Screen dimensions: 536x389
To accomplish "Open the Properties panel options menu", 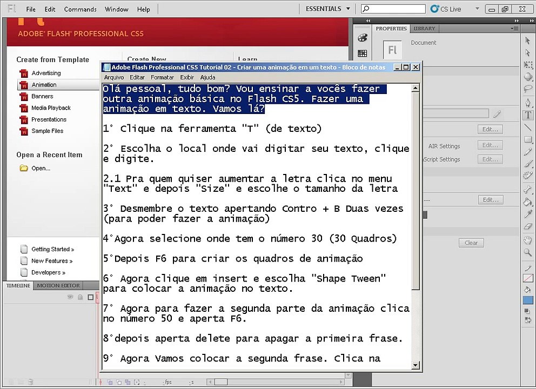I will 515,29.
